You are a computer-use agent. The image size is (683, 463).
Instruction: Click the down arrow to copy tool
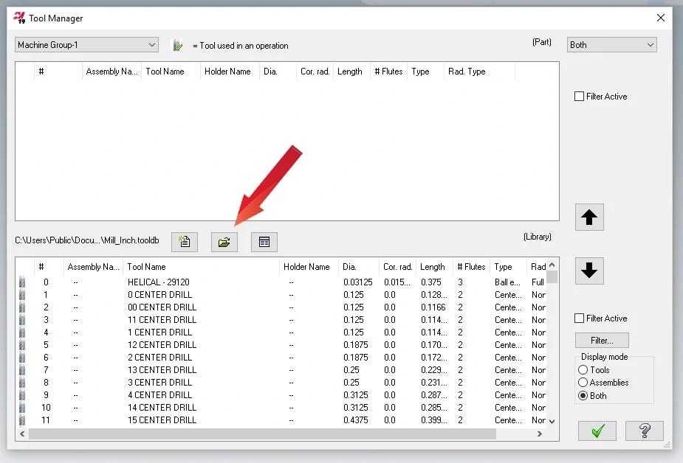pos(588,271)
